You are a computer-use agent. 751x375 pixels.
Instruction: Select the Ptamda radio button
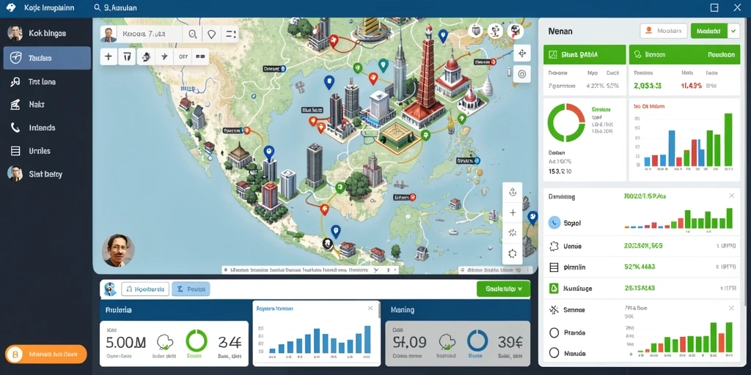554,332
